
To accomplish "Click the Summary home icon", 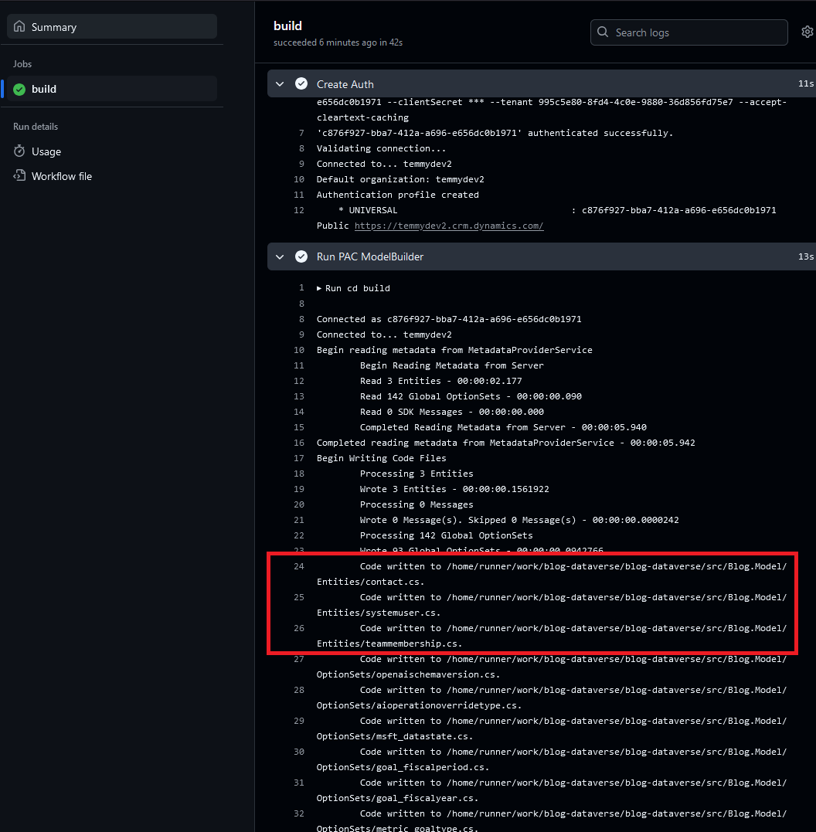I will click(x=19, y=26).
